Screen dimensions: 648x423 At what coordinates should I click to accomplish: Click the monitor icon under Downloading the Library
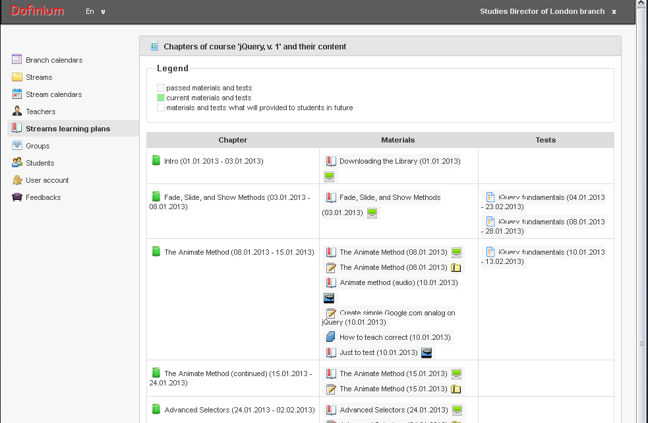click(329, 176)
